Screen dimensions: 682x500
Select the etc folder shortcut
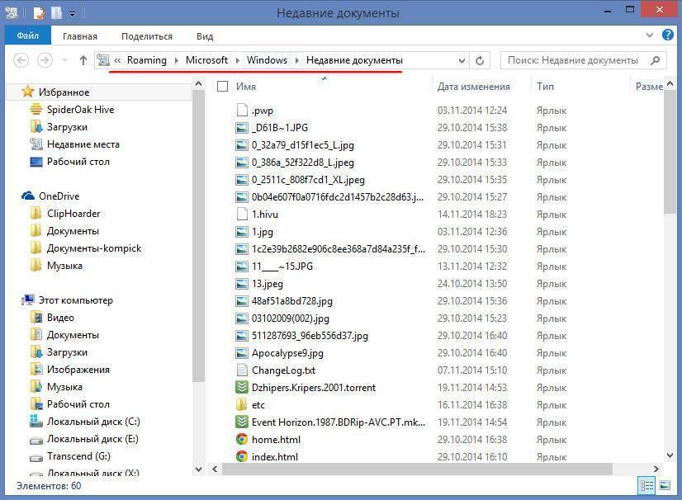tap(258, 405)
